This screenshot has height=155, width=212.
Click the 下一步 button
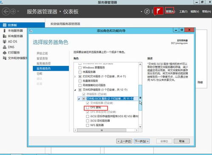[x=141, y=141]
